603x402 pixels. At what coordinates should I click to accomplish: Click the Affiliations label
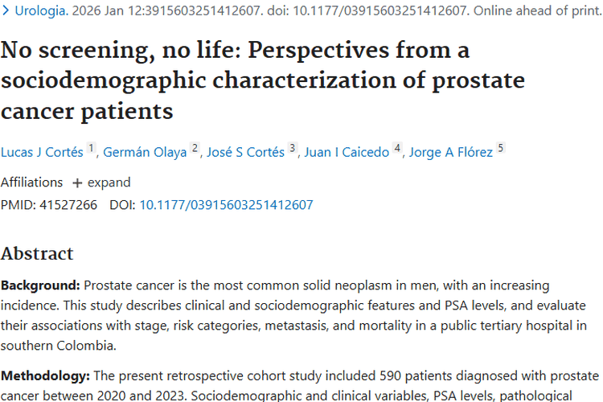pyautogui.click(x=31, y=182)
